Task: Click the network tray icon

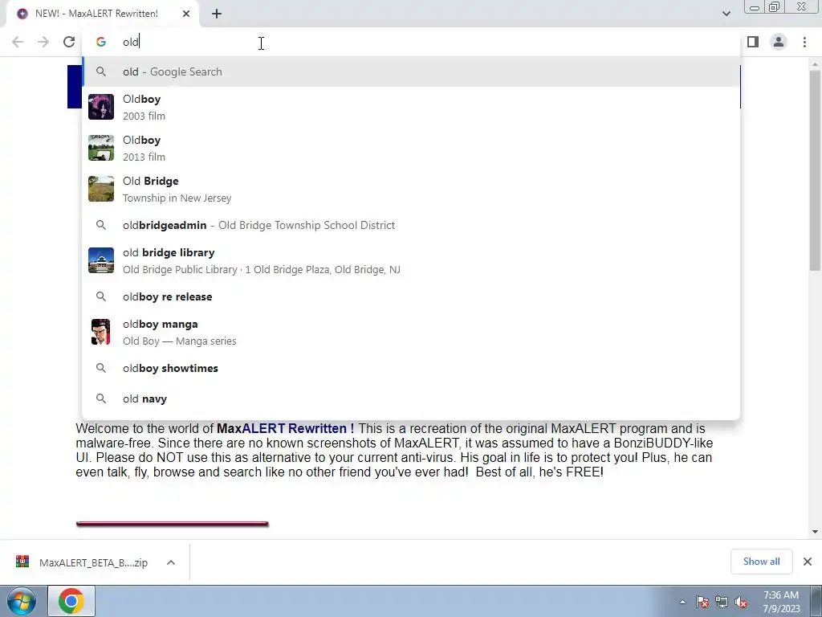Action: click(722, 603)
